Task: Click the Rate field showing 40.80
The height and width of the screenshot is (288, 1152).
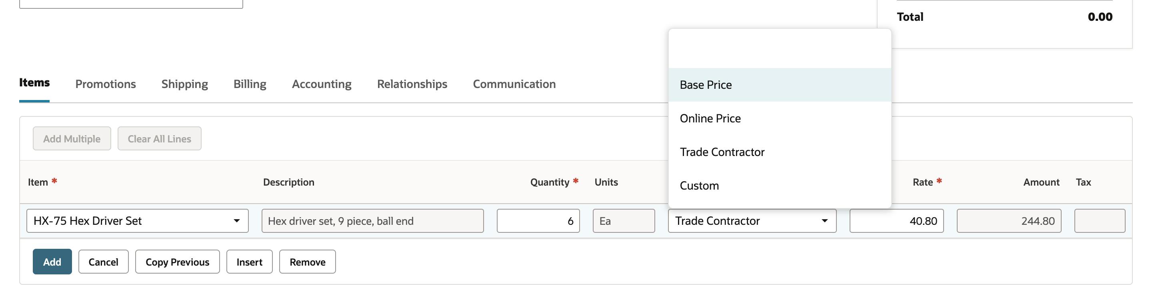Action: point(897,221)
